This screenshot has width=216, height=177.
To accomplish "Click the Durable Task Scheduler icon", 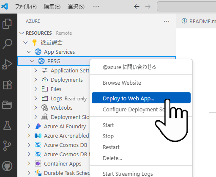I will click(x=38, y=173).
